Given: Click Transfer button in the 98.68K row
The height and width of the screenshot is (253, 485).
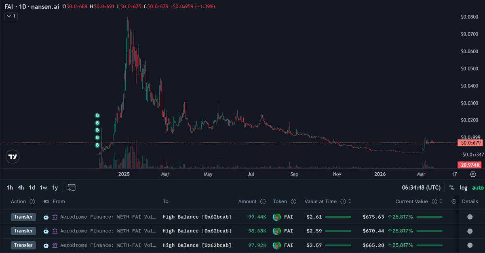Looking at the screenshot, I should pos(23,231).
